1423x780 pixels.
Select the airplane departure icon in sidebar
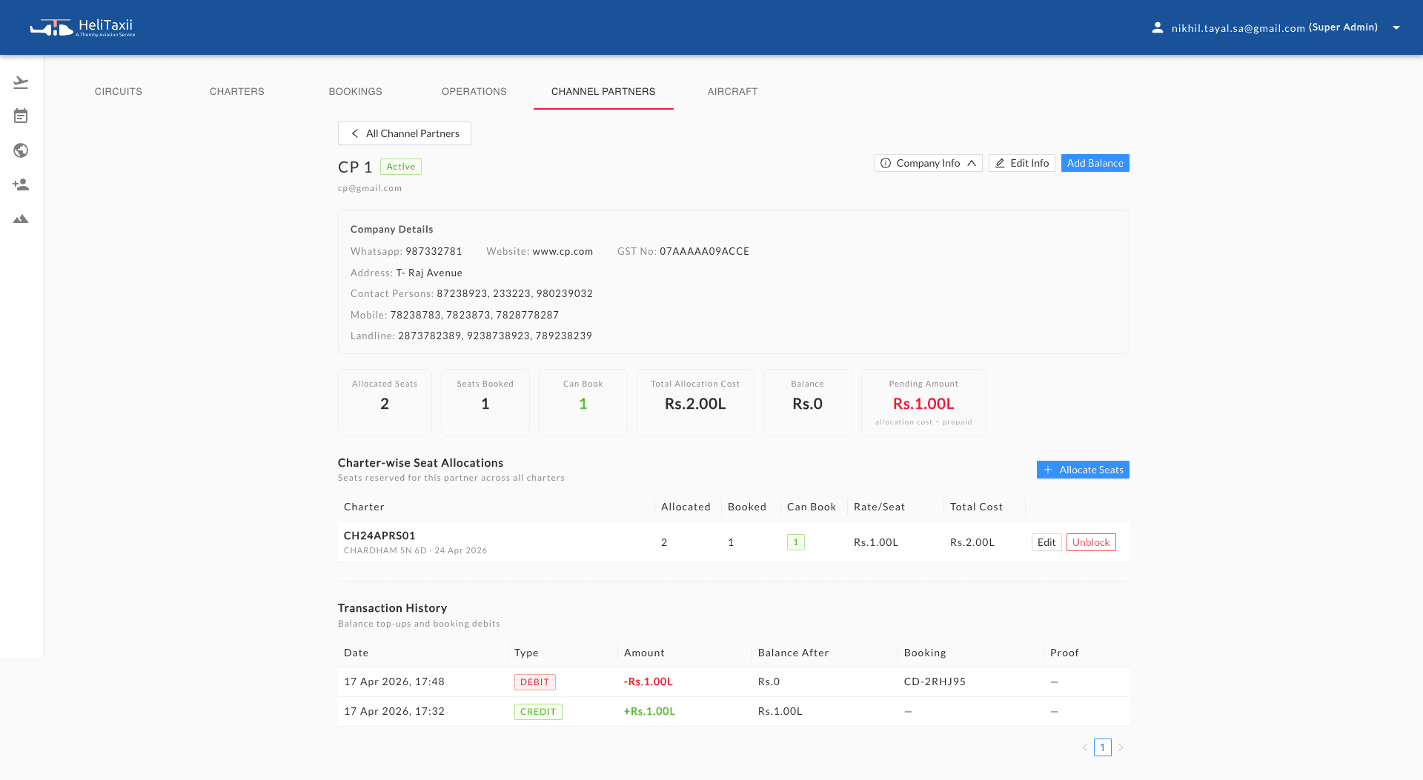[21, 81]
